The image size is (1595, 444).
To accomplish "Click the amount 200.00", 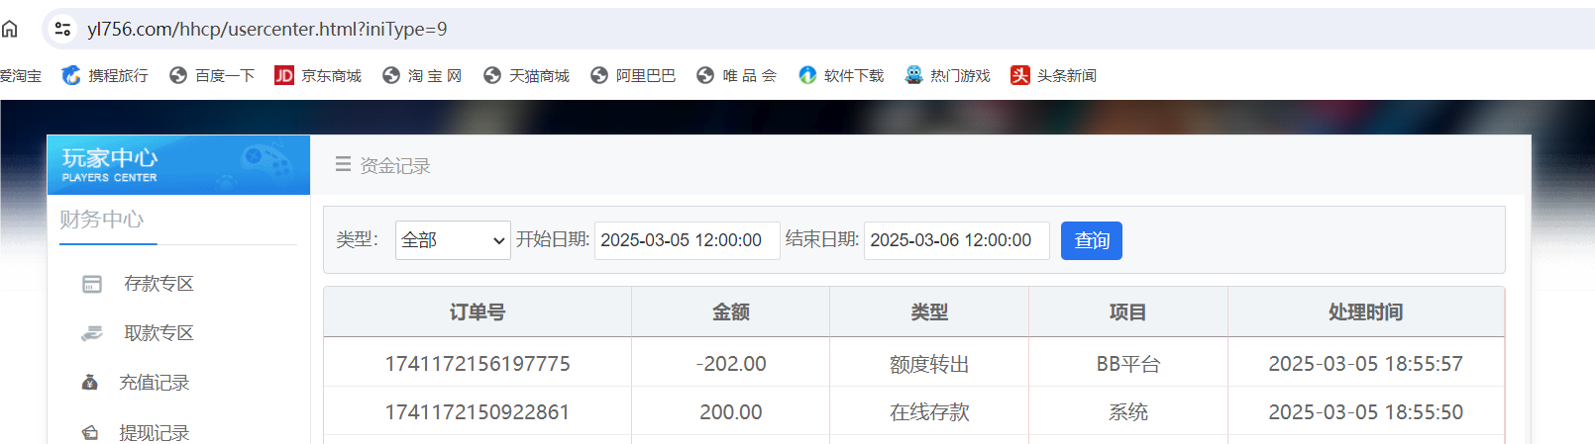I will pyautogui.click(x=731, y=412).
